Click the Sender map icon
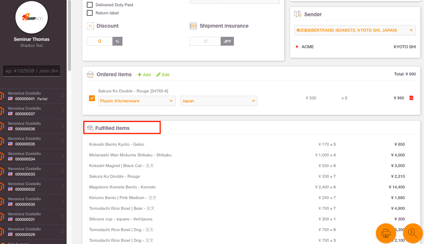Viewport: 424px width, 244px height. pos(298,14)
